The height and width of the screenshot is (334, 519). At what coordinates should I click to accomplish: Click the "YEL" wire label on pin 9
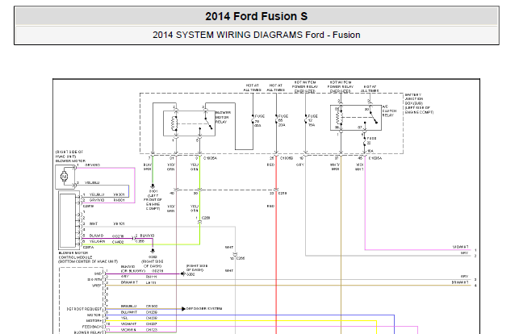(x=124, y=318)
